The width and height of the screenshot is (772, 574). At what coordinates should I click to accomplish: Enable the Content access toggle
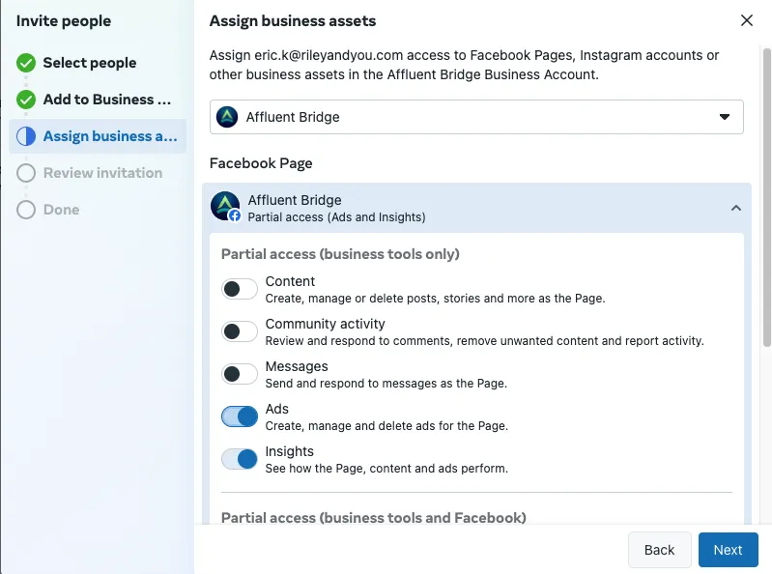coord(240,289)
